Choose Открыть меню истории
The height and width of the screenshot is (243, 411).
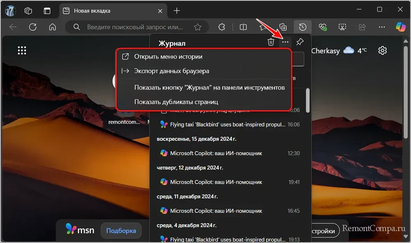204,57
